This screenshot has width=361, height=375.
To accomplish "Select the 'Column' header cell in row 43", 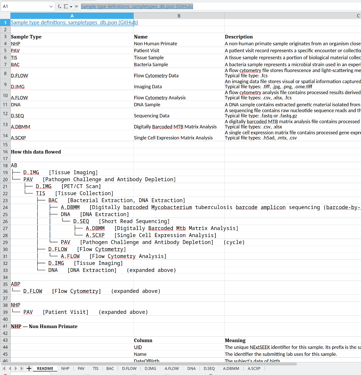I will point(179,340).
